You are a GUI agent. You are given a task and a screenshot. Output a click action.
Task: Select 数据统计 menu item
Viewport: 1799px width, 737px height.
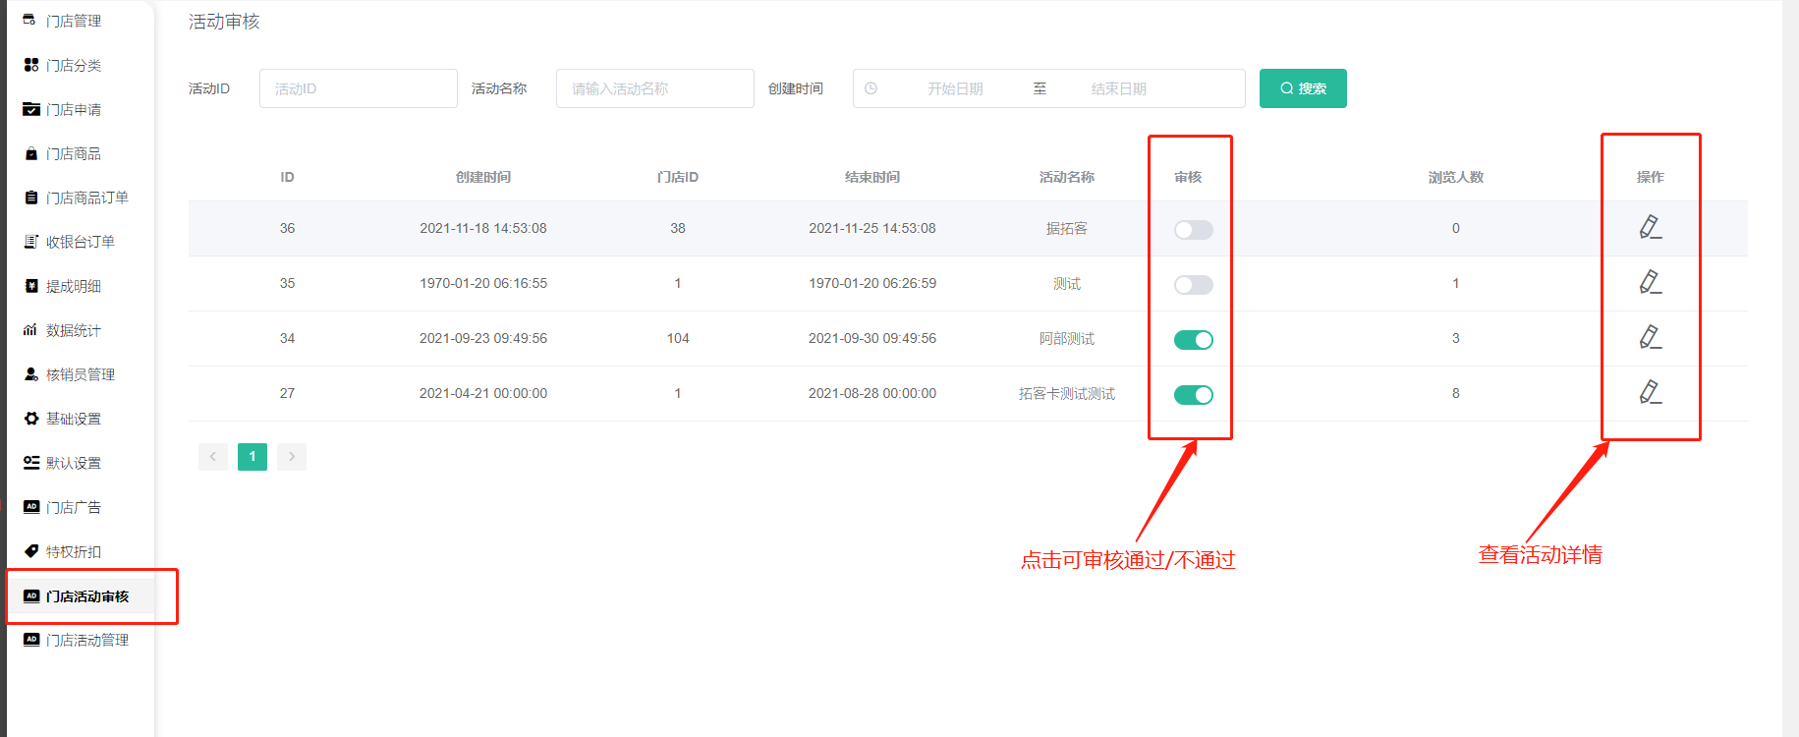73,330
